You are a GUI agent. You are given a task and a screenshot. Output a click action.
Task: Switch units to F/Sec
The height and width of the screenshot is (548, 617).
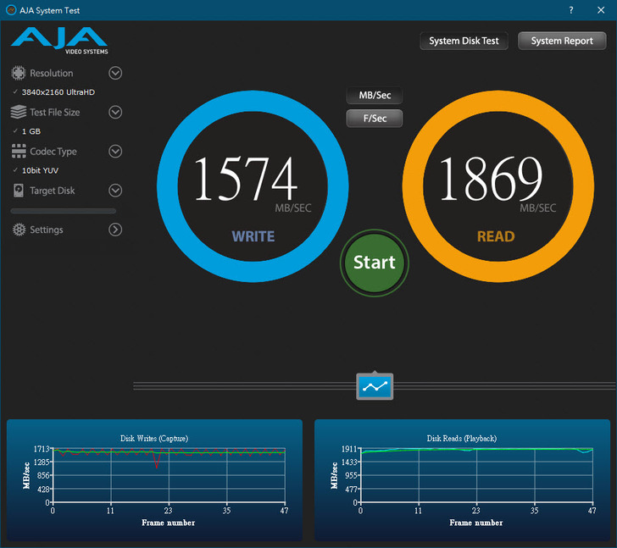tap(374, 119)
